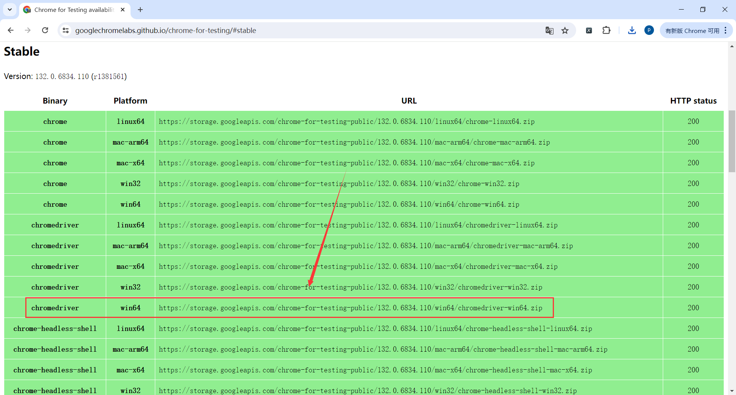Click the chrome linux64 platform cell
Image resolution: width=736 pixels, height=395 pixels.
pyautogui.click(x=131, y=122)
